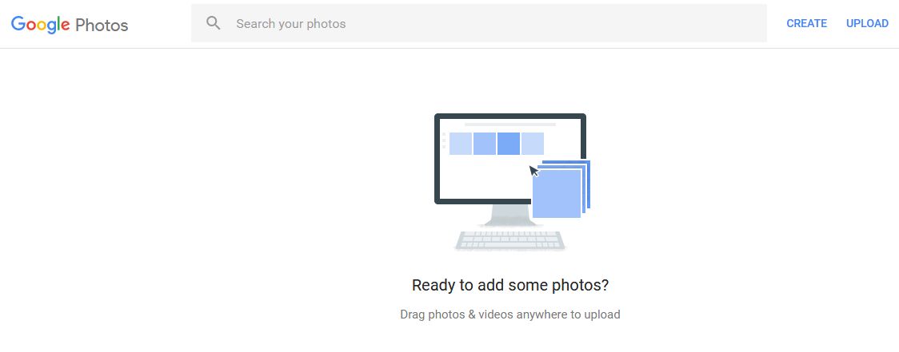
Task: Click the computer upload illustration
Action: (x=511, y=182)
